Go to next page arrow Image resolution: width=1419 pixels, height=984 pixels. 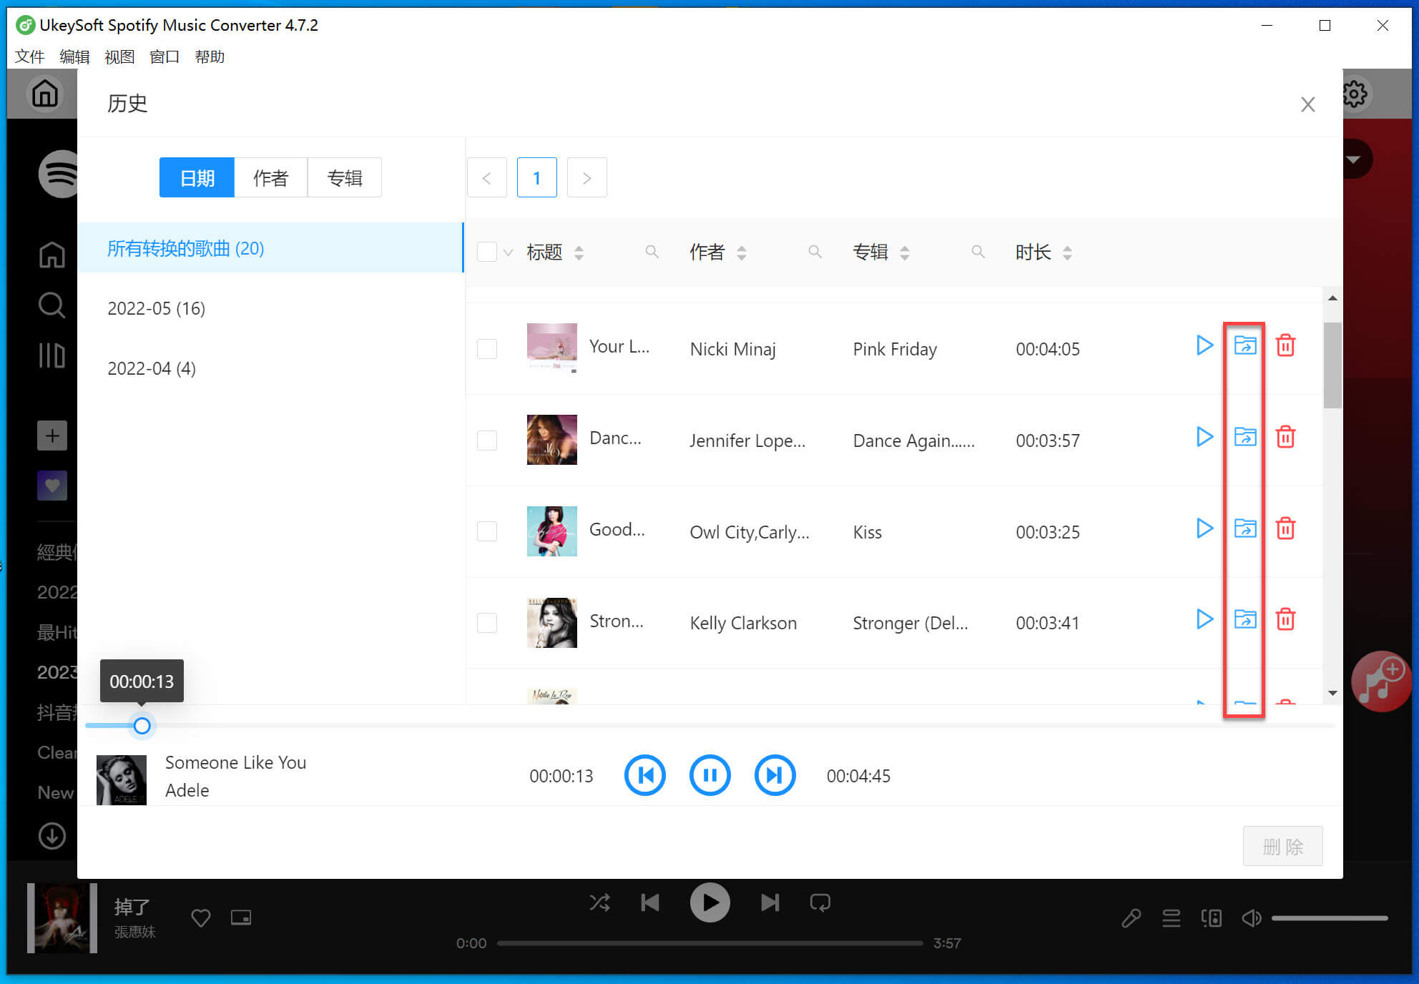(x=586, y=177)
